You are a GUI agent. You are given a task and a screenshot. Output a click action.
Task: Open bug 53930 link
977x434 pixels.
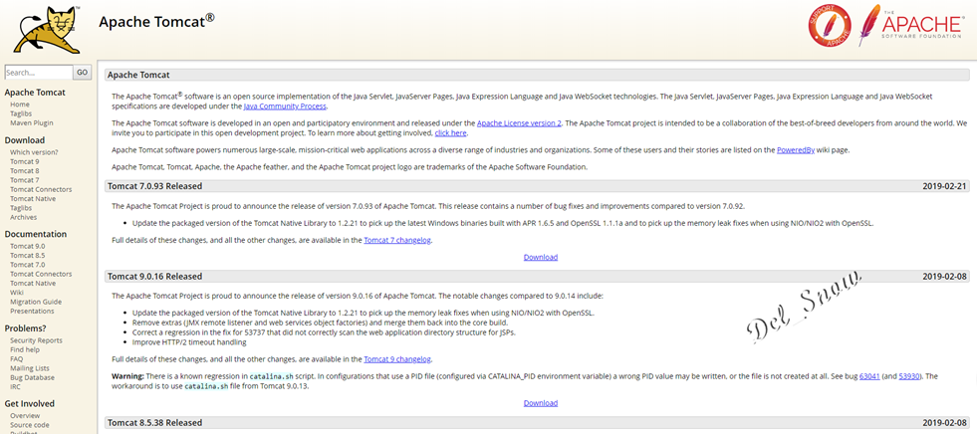tap(909, 376)
